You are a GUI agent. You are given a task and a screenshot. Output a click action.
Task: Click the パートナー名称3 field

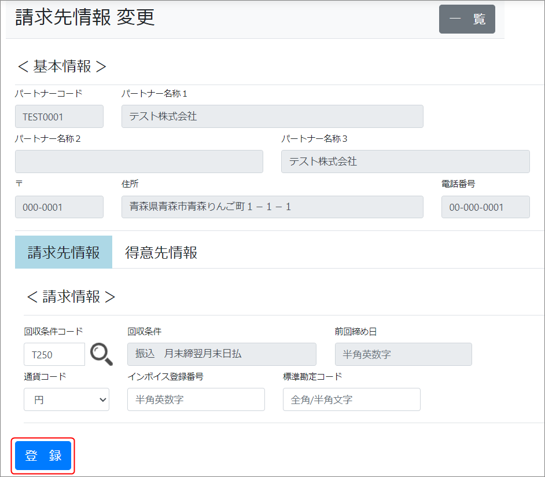click(405, 162)
